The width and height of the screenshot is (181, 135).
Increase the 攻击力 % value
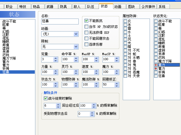(56, 84)
